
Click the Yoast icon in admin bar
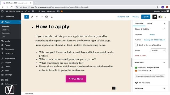(x=58, y=11)
